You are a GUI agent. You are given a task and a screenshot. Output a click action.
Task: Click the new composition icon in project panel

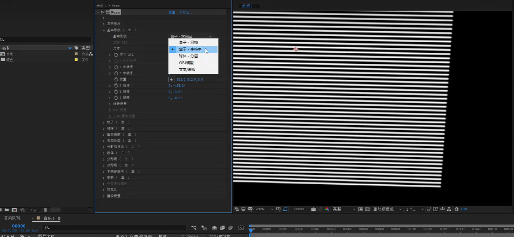14,210
